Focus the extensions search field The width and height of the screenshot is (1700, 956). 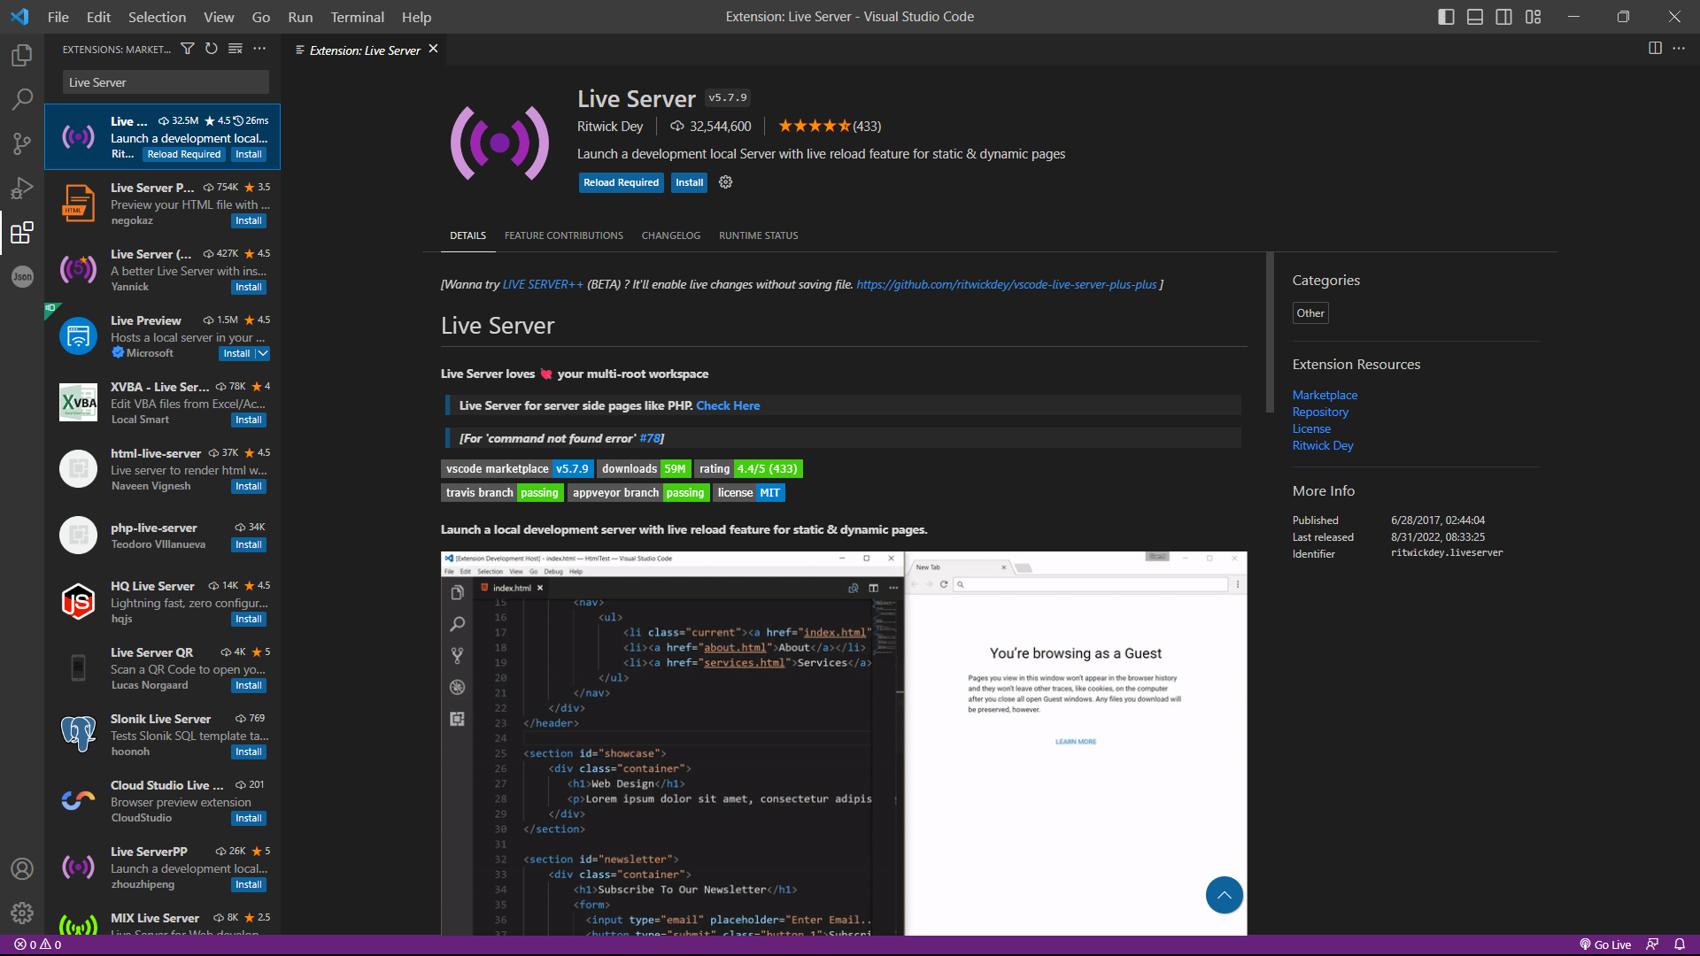coord(166,82)
